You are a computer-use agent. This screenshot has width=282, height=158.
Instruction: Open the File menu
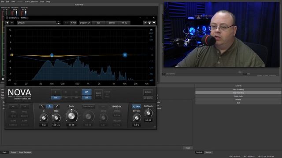(3, 2)
